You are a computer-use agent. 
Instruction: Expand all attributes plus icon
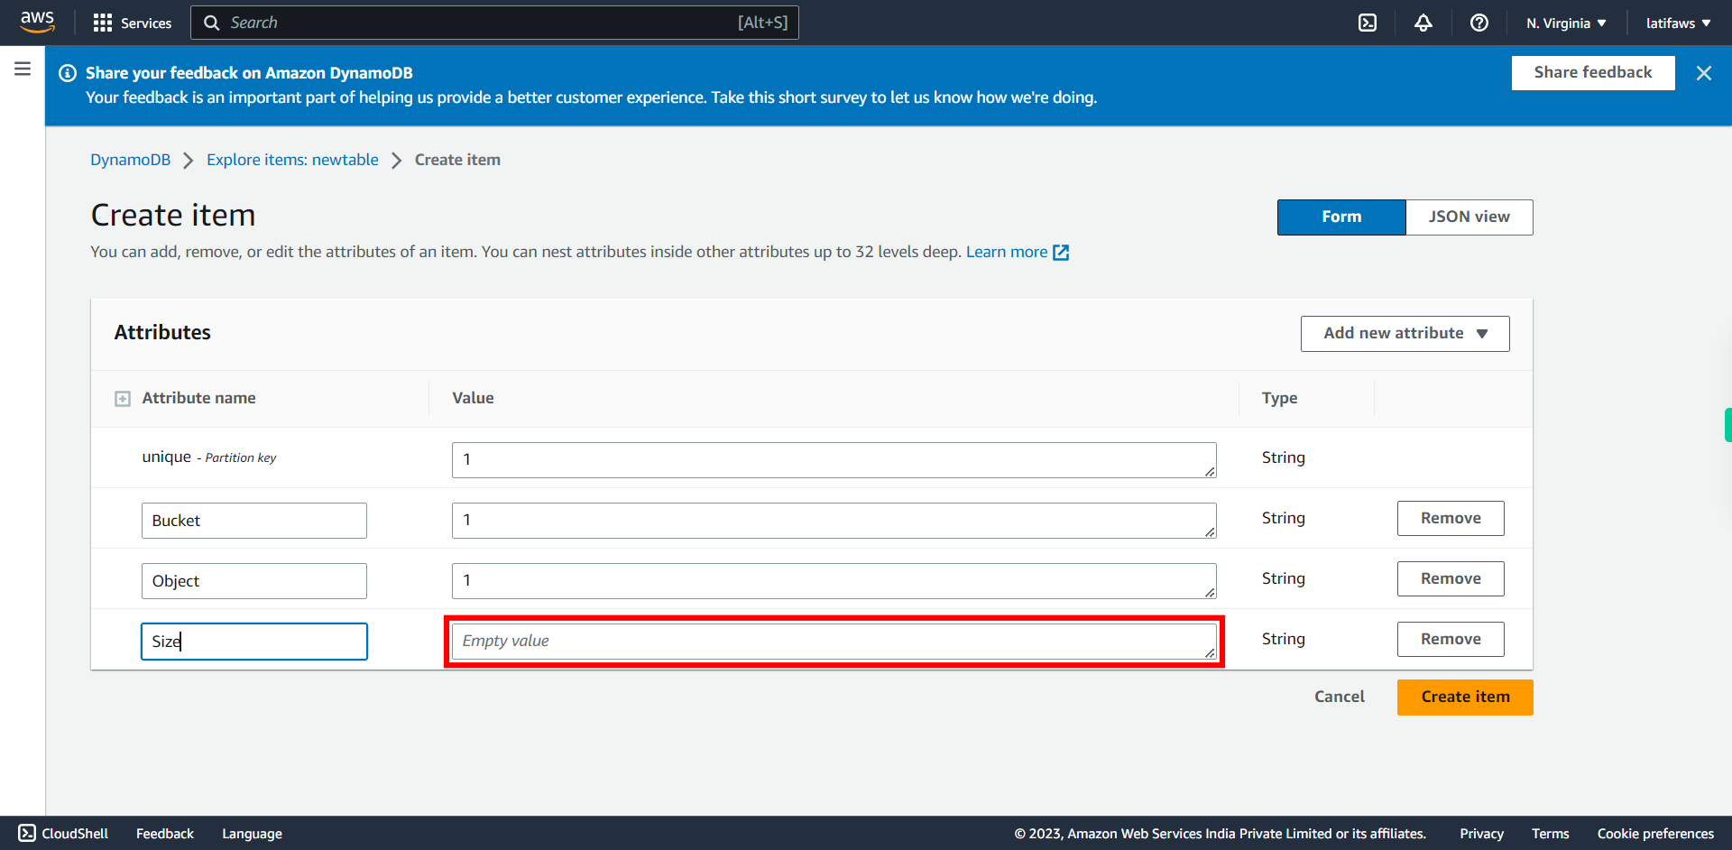coord(123,399)
